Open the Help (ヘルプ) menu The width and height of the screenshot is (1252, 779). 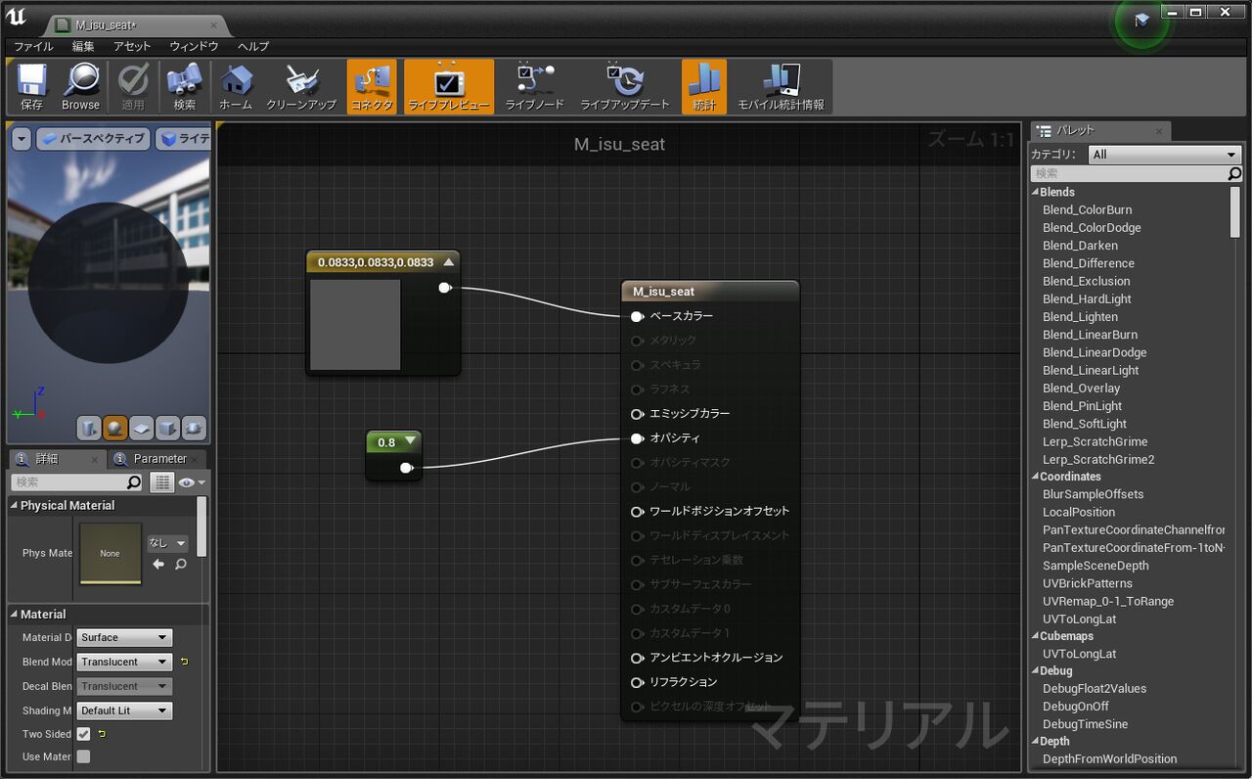[x=253, y=46]
